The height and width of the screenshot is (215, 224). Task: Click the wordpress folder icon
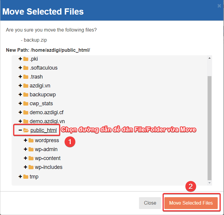[x=31, y=140]
